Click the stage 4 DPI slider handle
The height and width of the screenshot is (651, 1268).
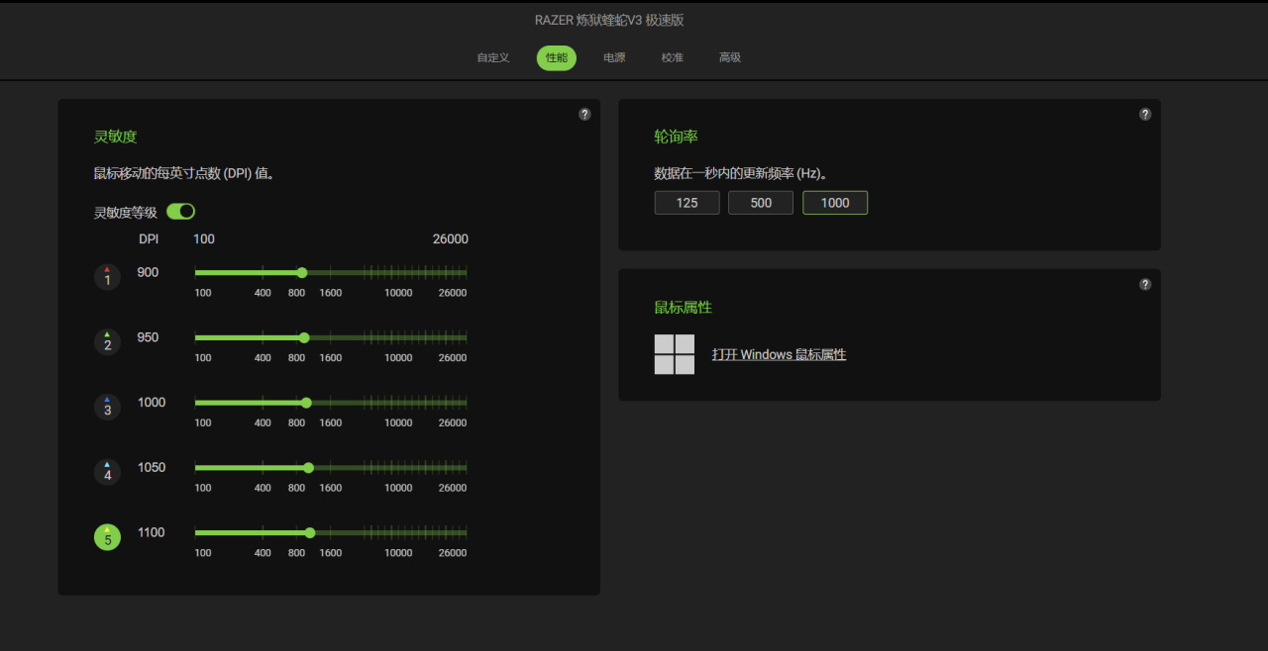tap(308, 468)
